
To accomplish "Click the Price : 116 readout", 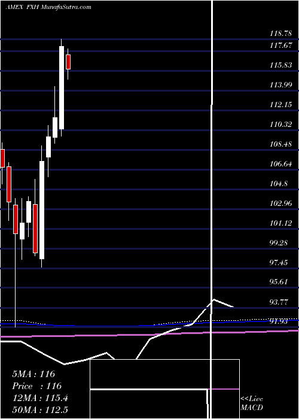I will click(37, 386).
